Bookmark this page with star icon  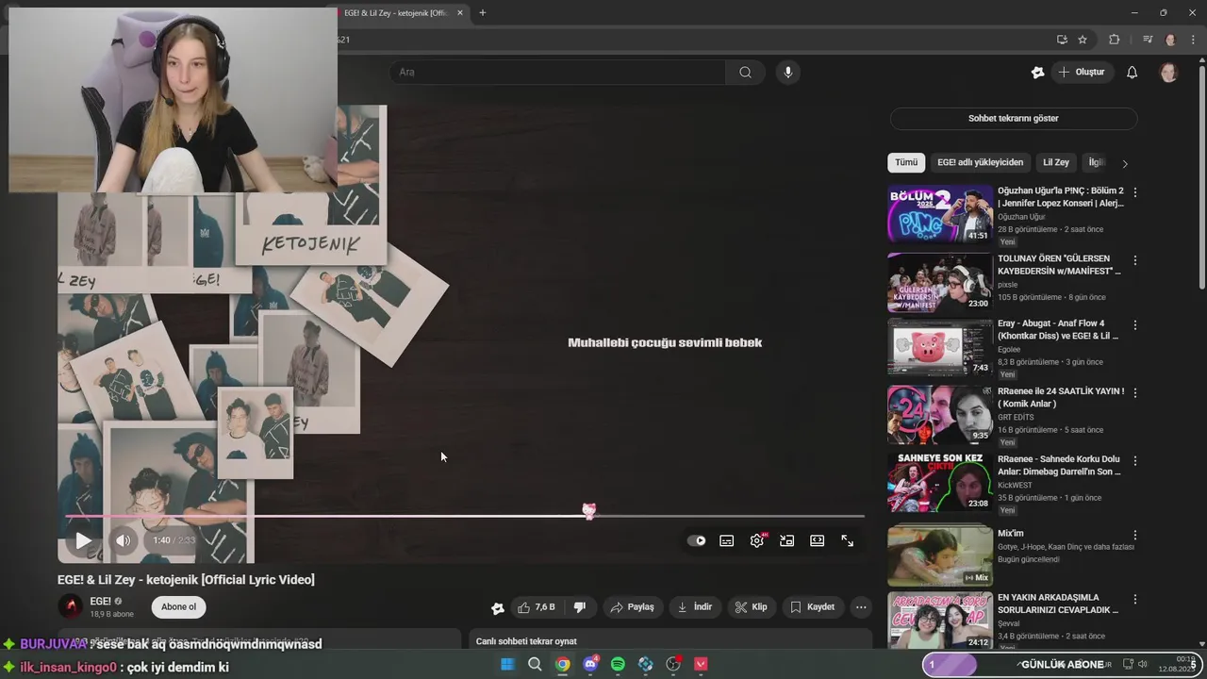pos(1083,40)
